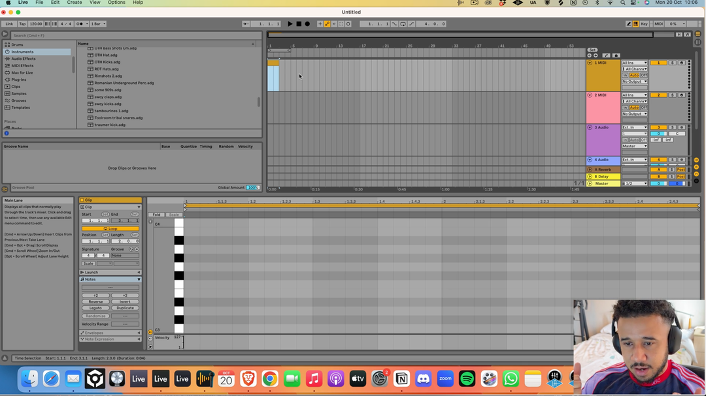The height and width of the screenshot is (396, 706).
Task: Click the Tap tempo button
Action: click(x=22, y=24)
